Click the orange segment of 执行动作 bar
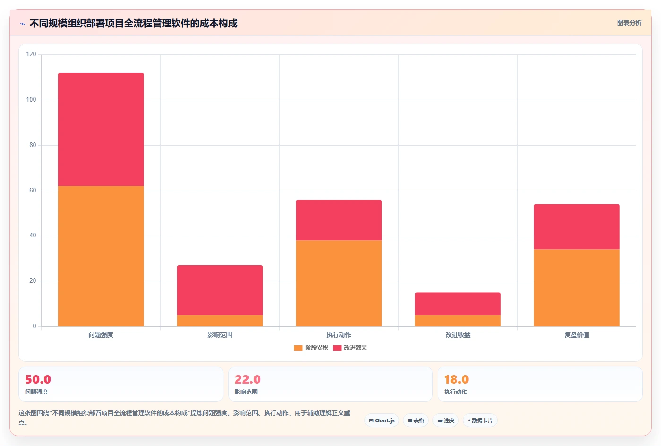The width and height of the screenshot is (661, 446). [339, 283]
